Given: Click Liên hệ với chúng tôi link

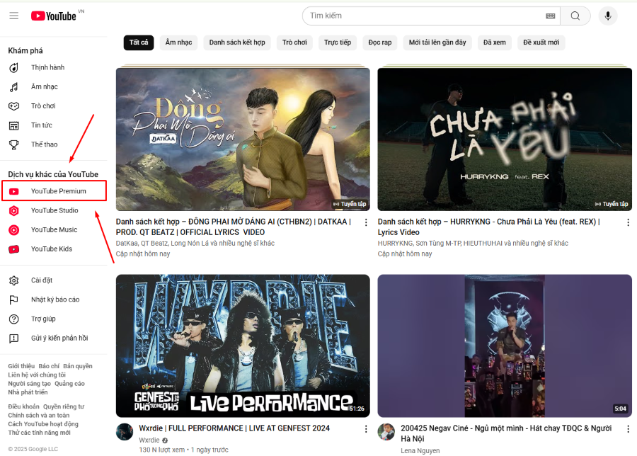Looking at the screenshot, I should pyautogui.click(x=37, y=375).
